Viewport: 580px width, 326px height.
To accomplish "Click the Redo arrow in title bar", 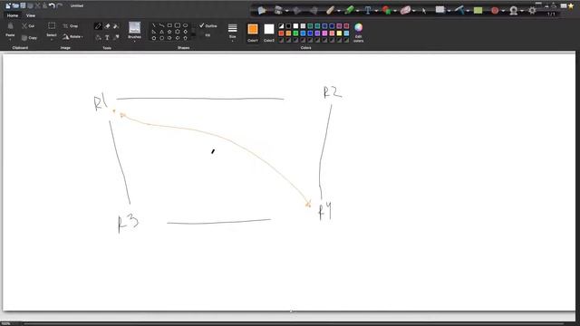I will point(60,5).
